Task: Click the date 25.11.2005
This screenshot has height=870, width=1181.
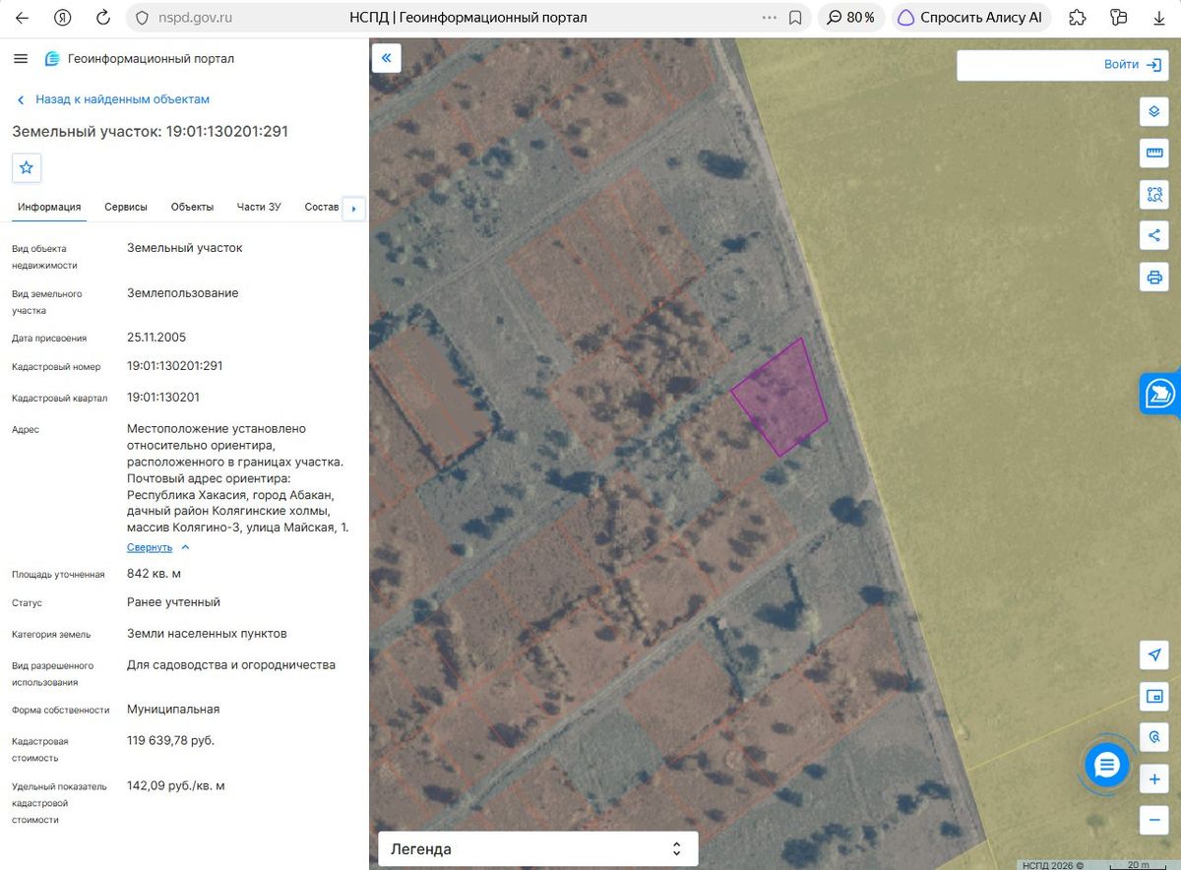Action: coord(156,338)
